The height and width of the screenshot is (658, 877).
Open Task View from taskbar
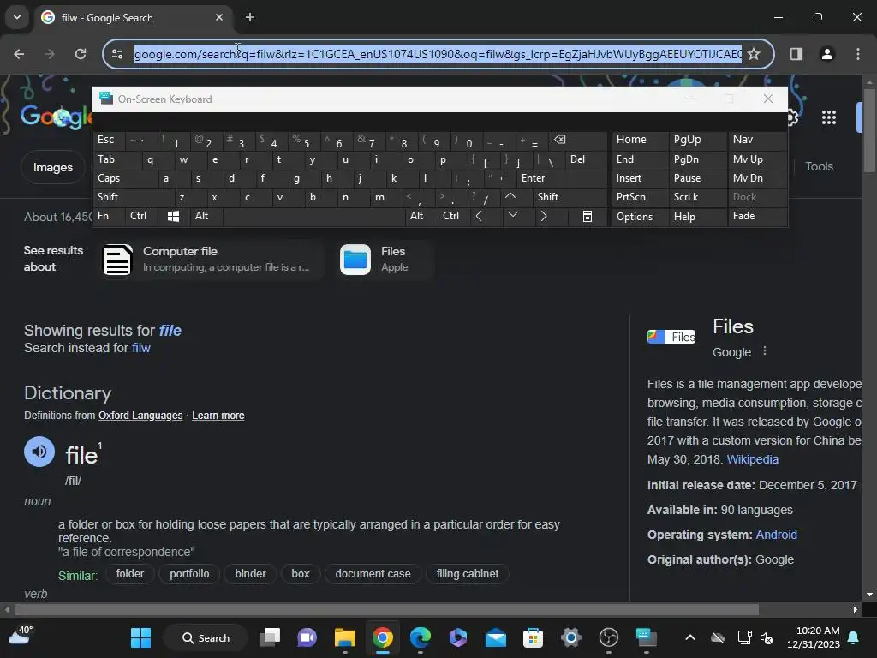point(270,637)
